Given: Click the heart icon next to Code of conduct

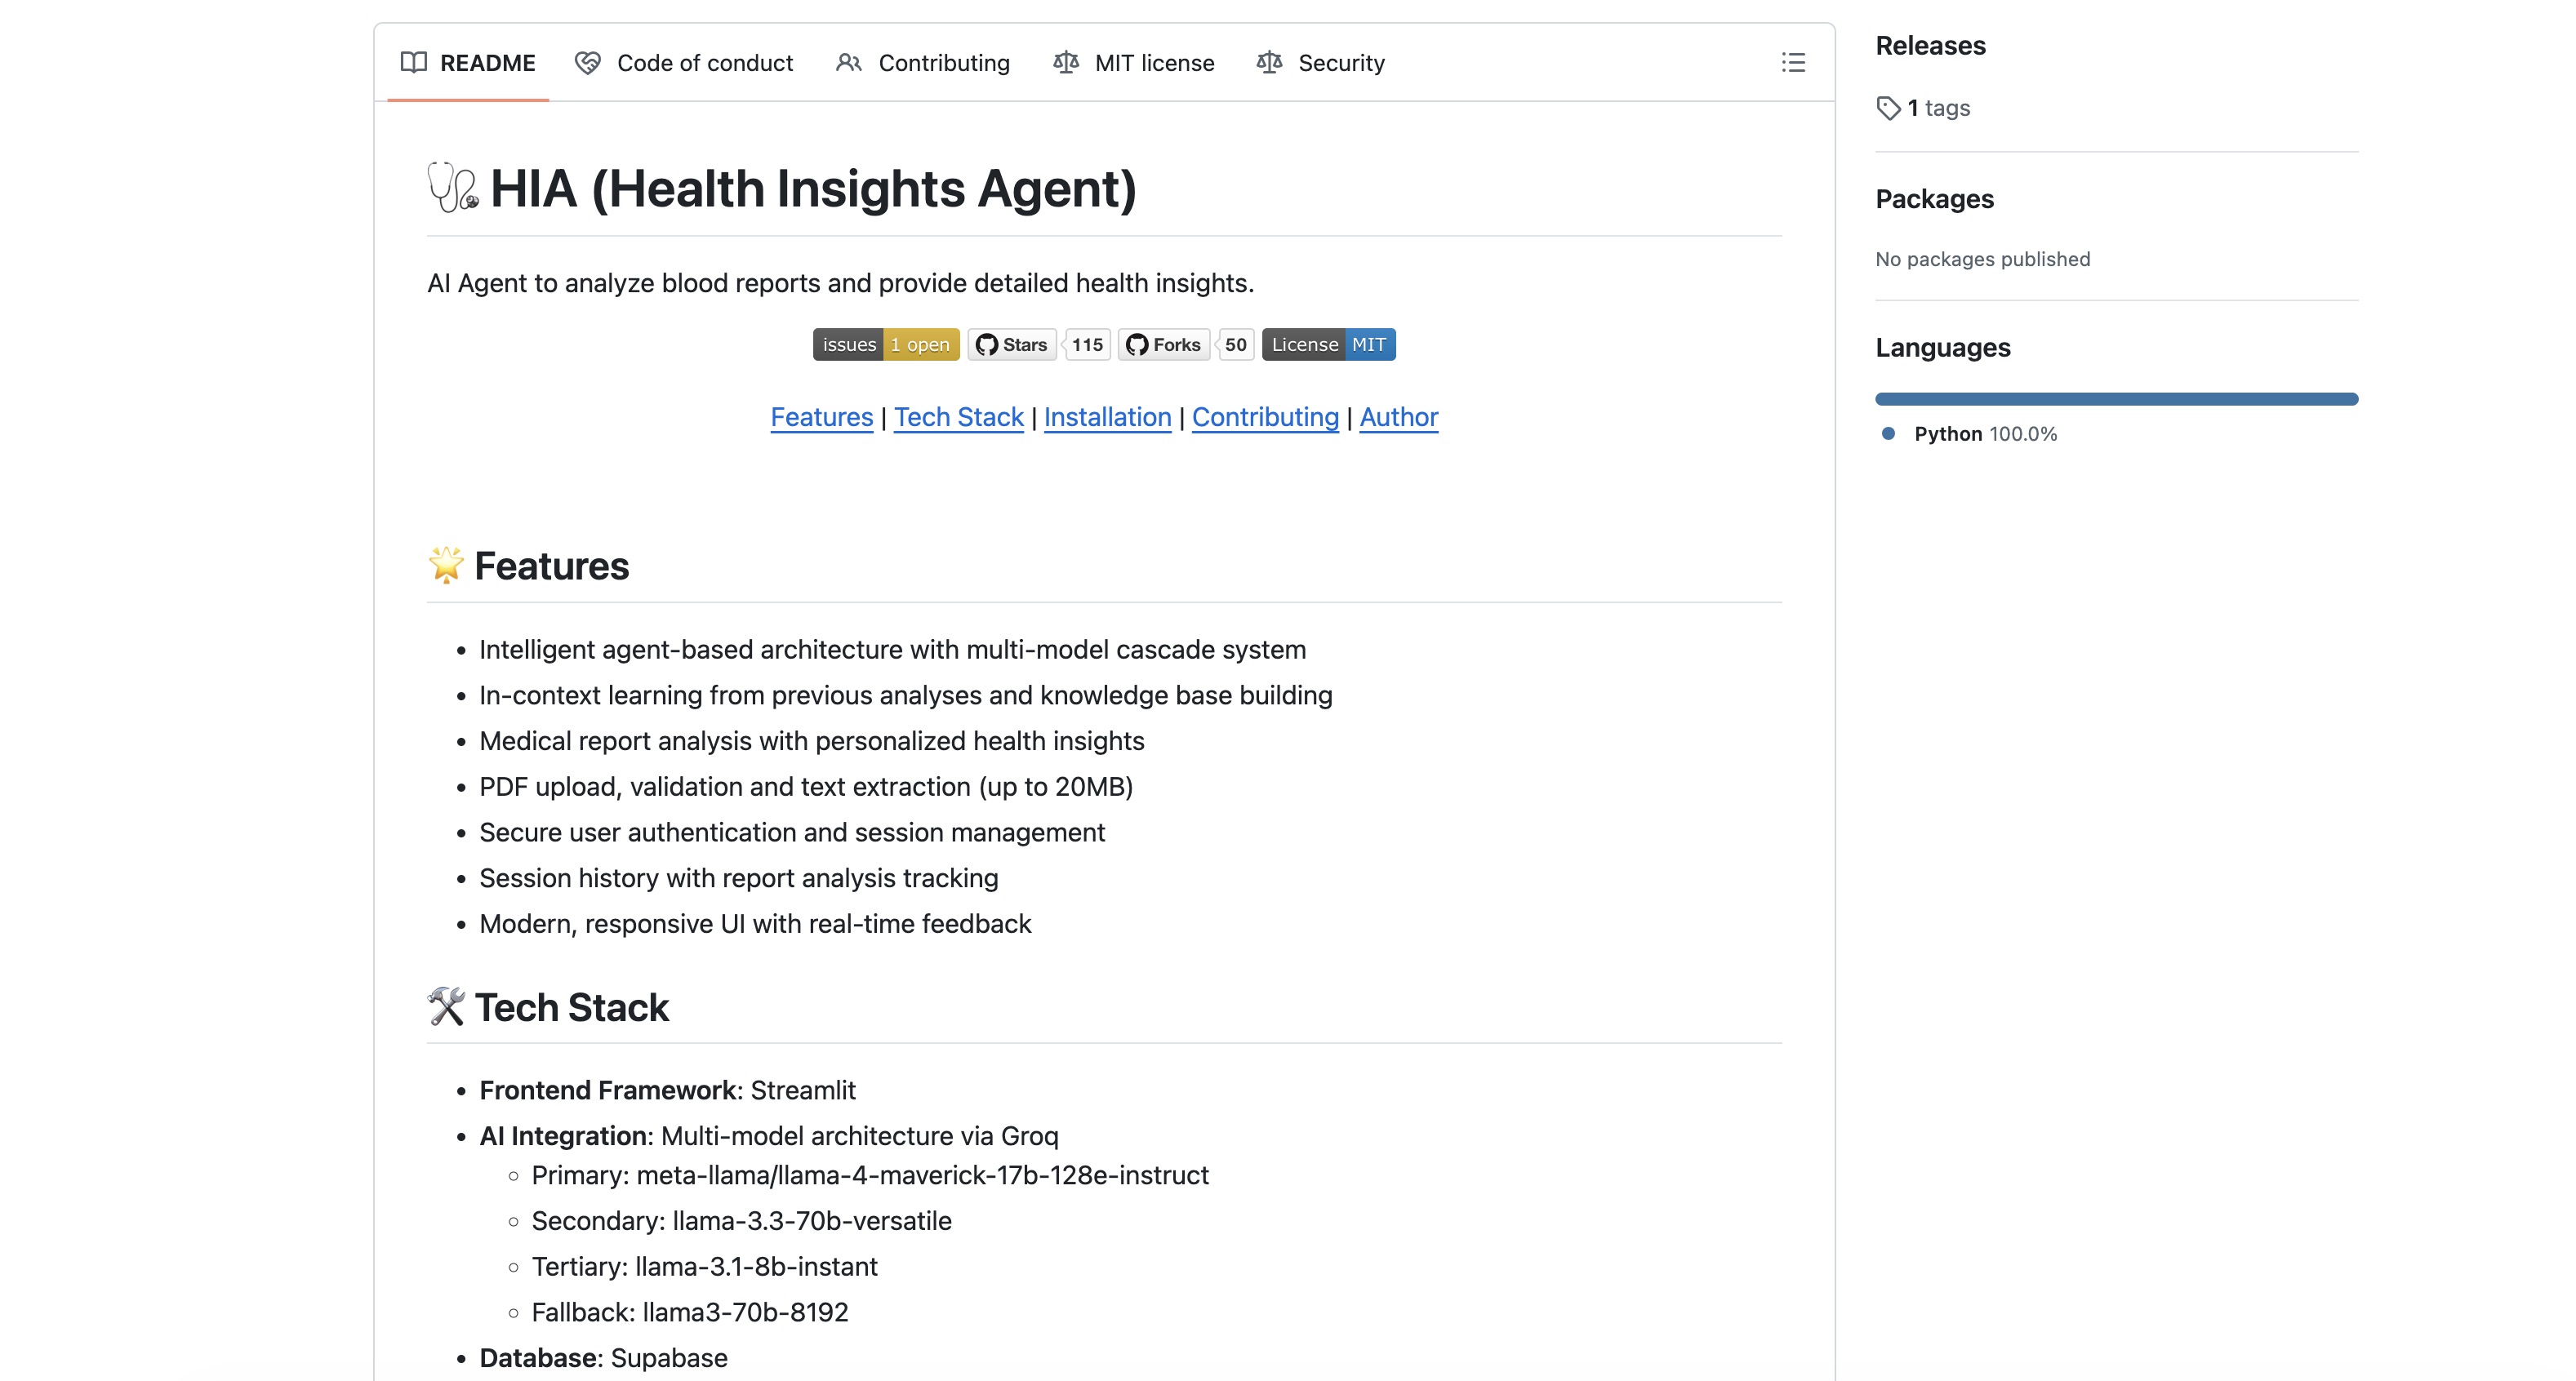Looking at the screenshot, I should click(x=588, y=62).
